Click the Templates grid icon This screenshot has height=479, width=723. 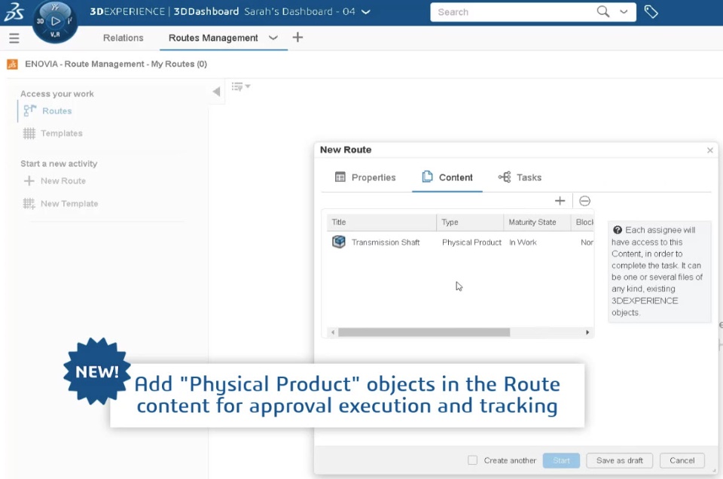click(x=29, y=134)
